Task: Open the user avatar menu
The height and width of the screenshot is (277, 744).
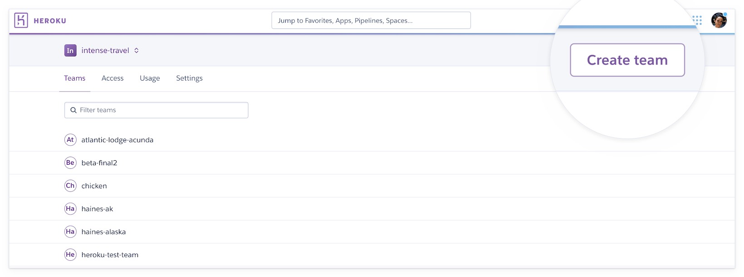Action: click(719, 20)
